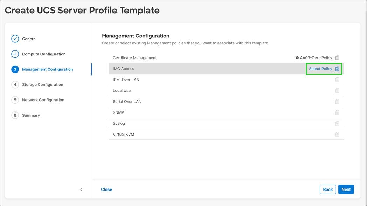
Task: Click the Syslog policy attach icon
Action: pyautogui.click(x=337, y=123)
